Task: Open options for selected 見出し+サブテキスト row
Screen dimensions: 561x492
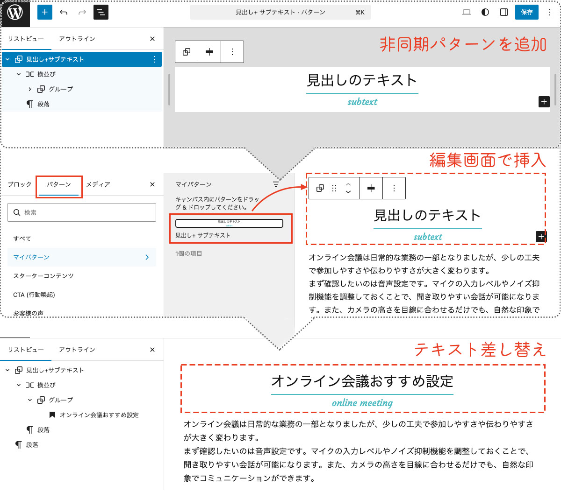Action: [x=154, y=59]
